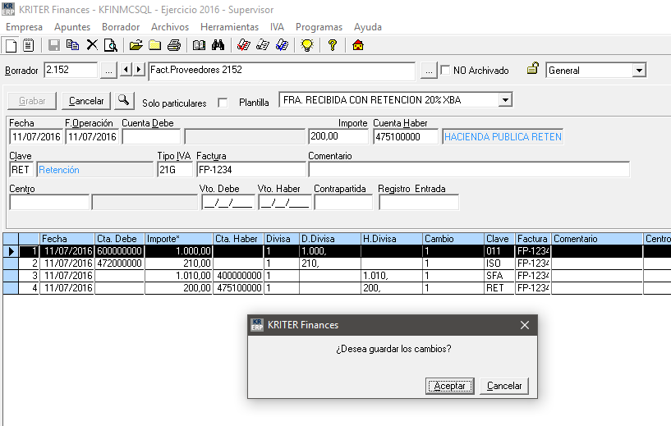Click the red house home icon

tap(358, 45)
